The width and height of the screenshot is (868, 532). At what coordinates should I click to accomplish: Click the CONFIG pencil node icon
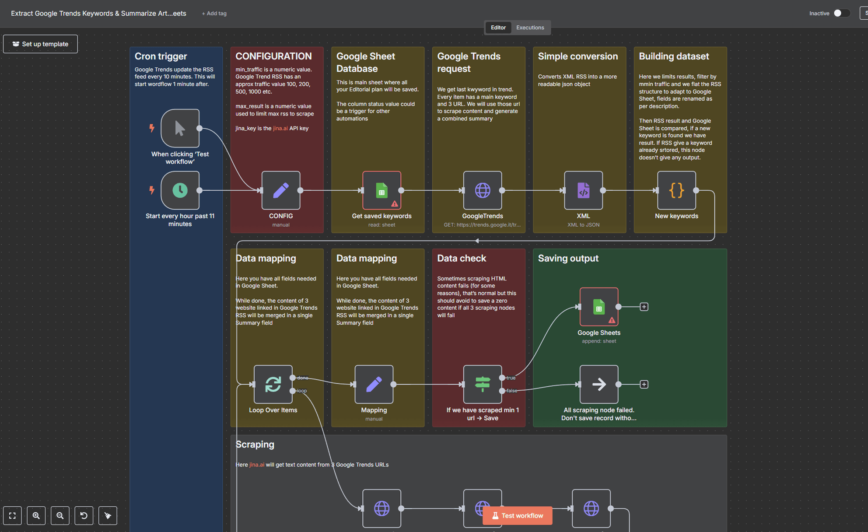pyautogui.click(x=280, y=190)
